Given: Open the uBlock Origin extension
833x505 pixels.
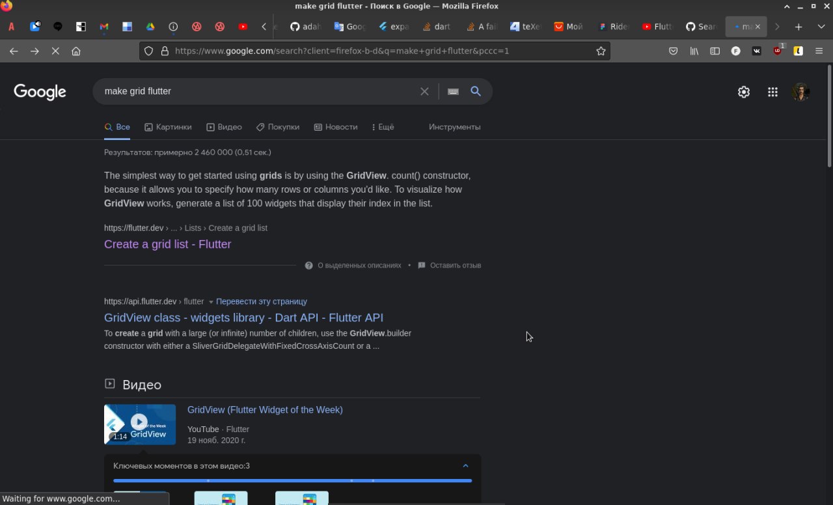Looking at the screenshot, I should [778, 50].
